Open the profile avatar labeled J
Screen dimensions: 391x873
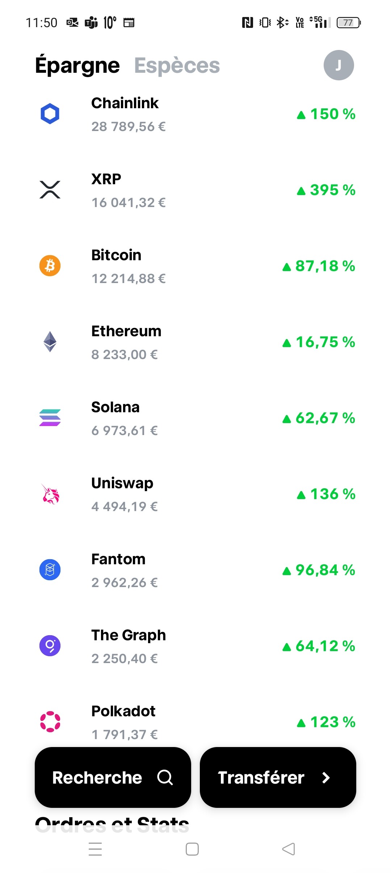[339, 65]
